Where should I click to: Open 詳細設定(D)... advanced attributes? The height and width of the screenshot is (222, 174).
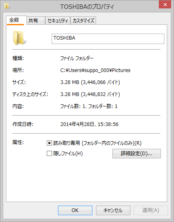136,154
